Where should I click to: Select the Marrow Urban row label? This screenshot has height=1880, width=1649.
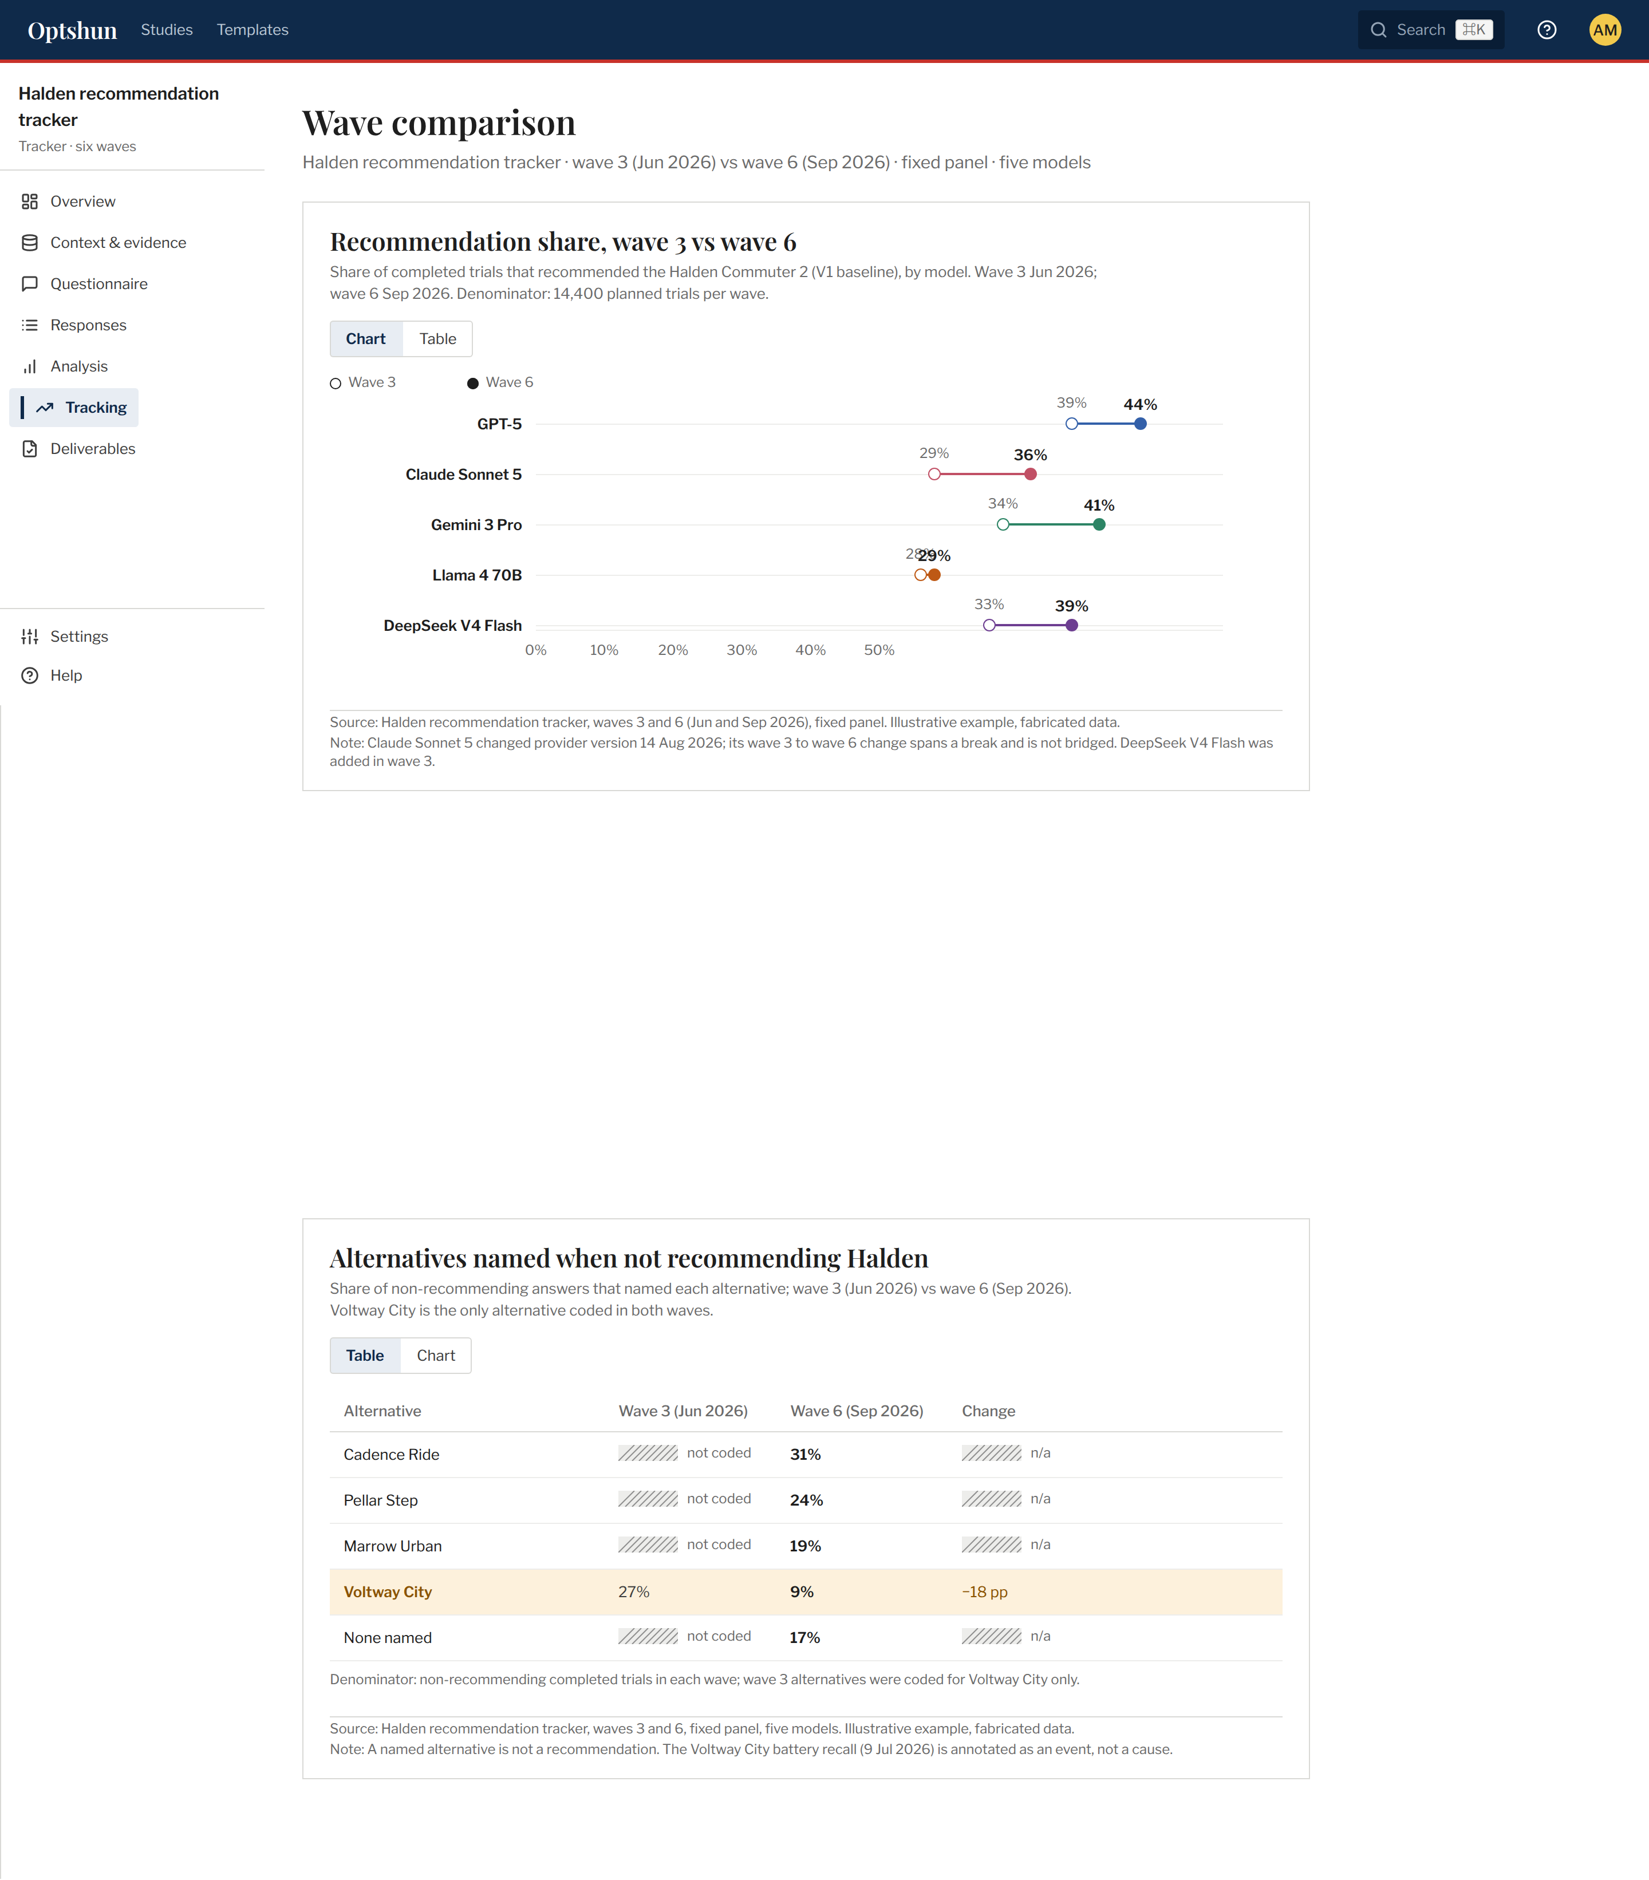click(x=393, y=1547)
